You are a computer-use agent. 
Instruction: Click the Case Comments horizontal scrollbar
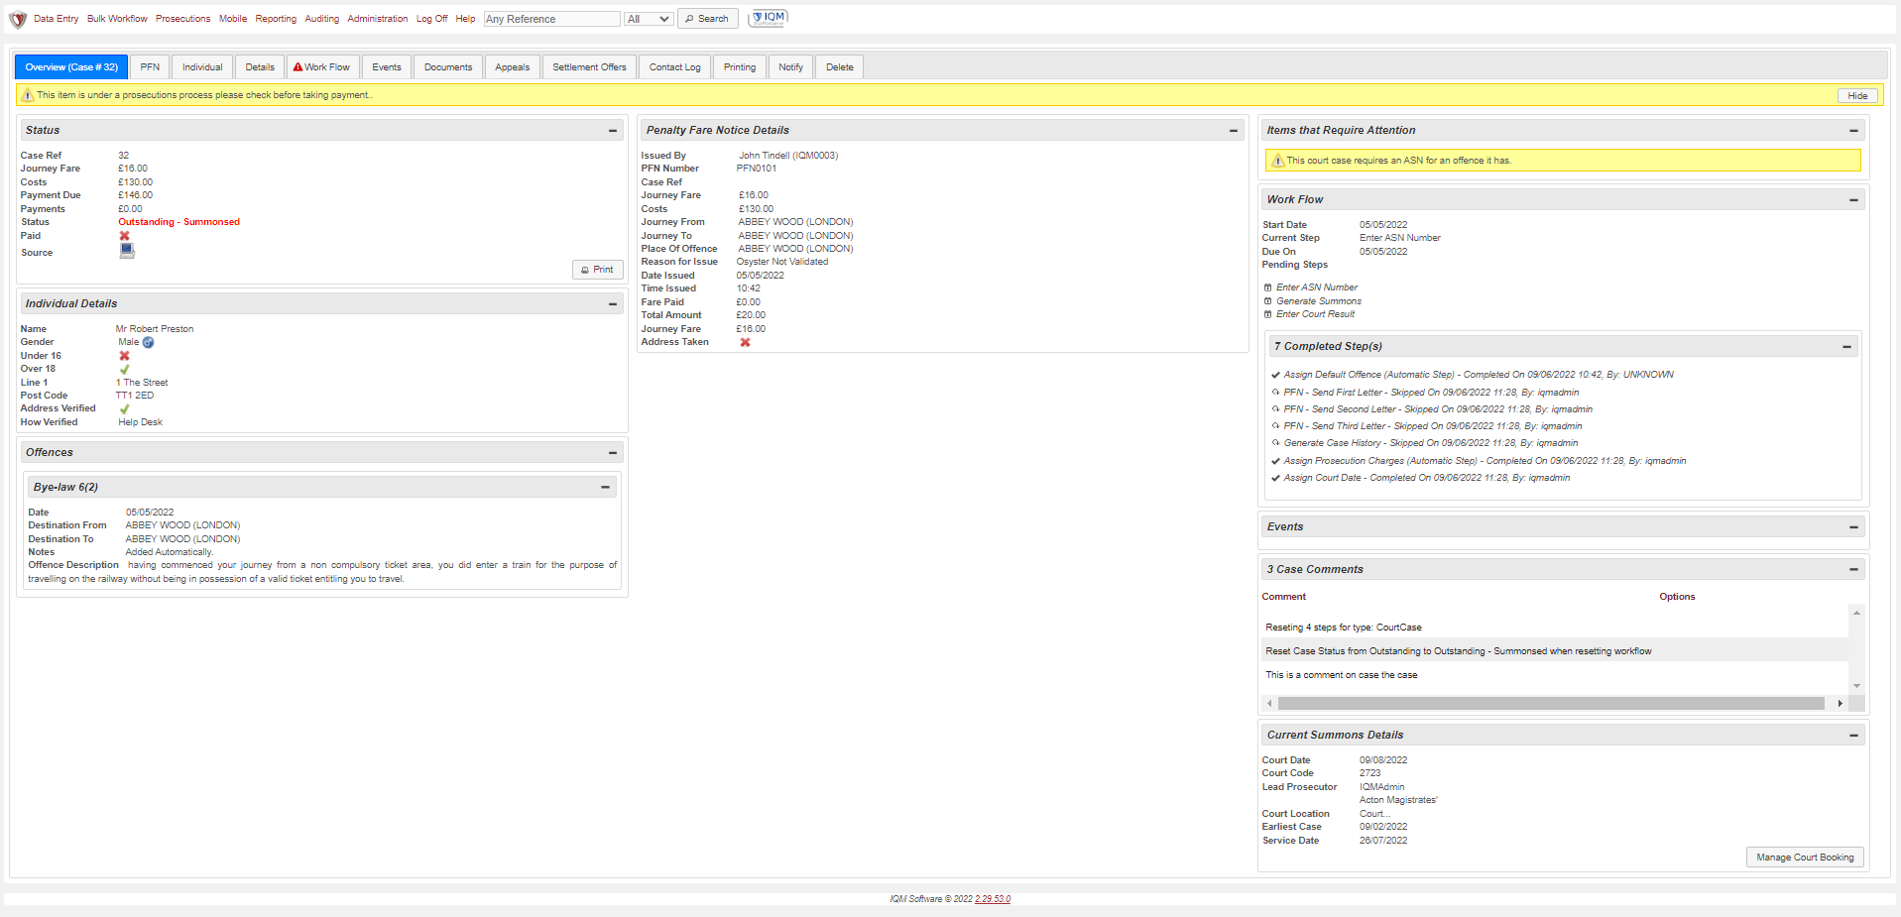tap(1550, 703)
